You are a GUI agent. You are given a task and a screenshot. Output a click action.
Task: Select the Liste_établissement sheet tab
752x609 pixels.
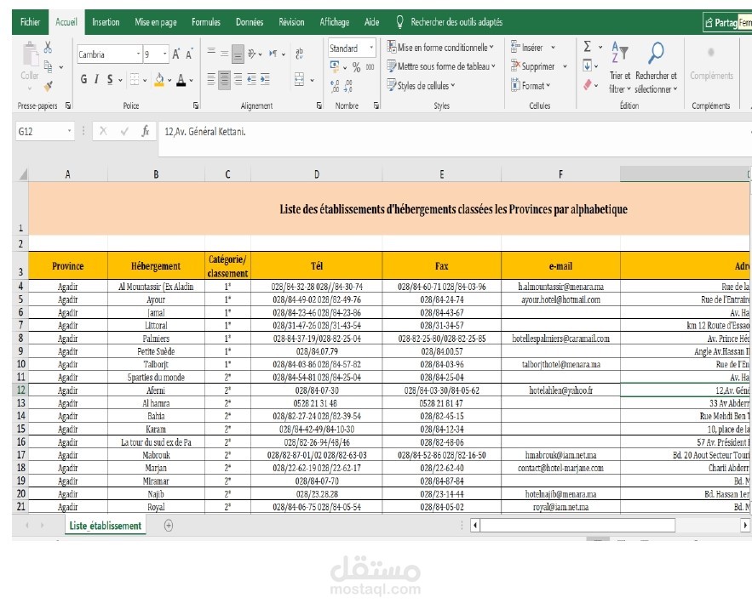click(105, 526)
